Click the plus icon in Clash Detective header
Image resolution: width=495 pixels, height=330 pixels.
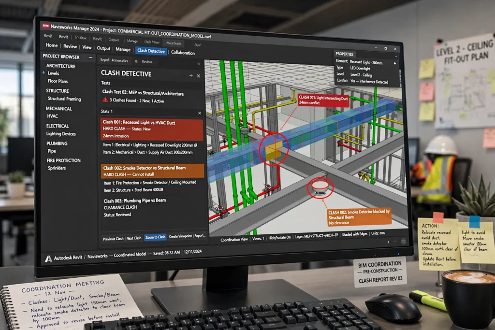(x=191, y=76)
